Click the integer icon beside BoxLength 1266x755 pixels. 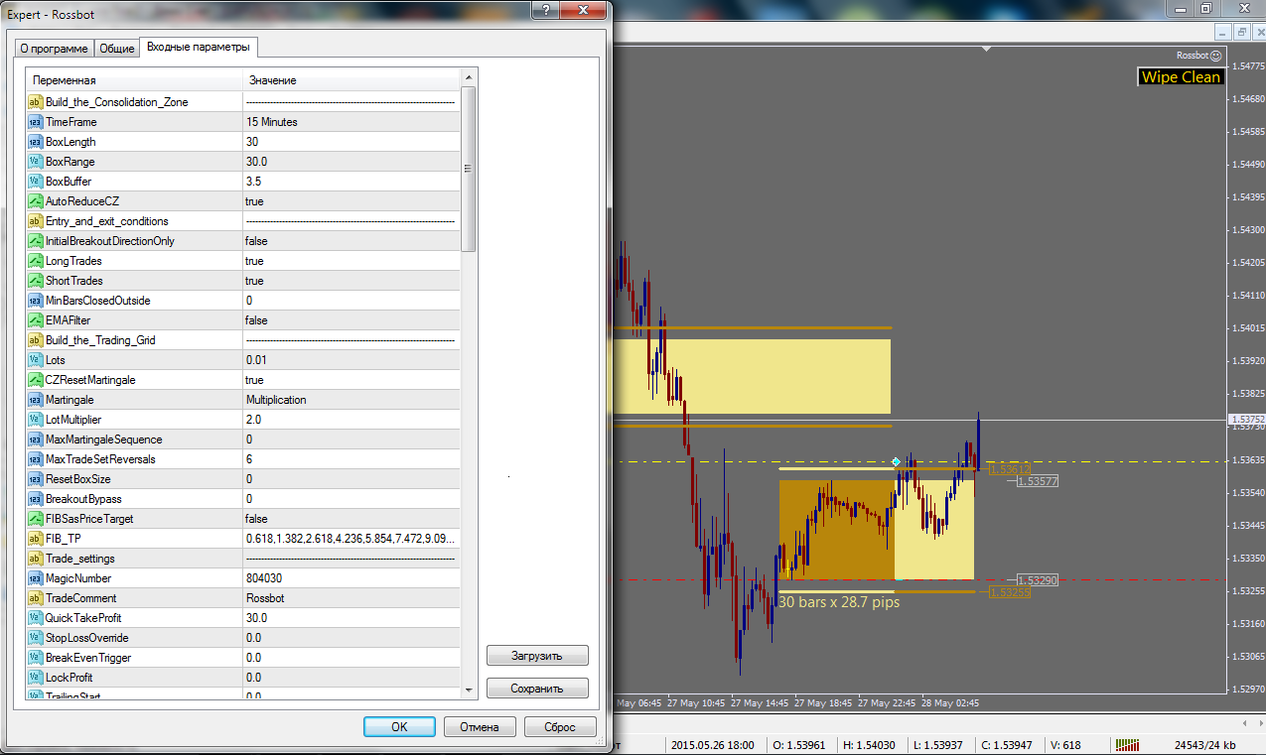pyautogui.click(x=36, y=142)
